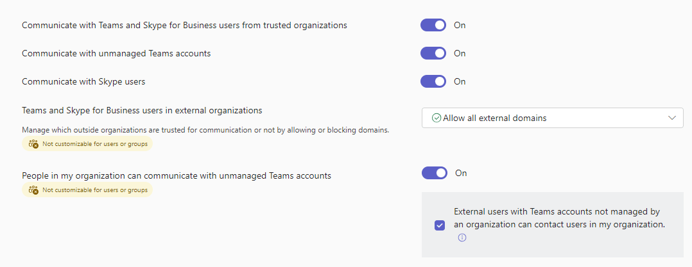Click green checkmark icon in domains dropdown
692x267 pixels.
437,118
